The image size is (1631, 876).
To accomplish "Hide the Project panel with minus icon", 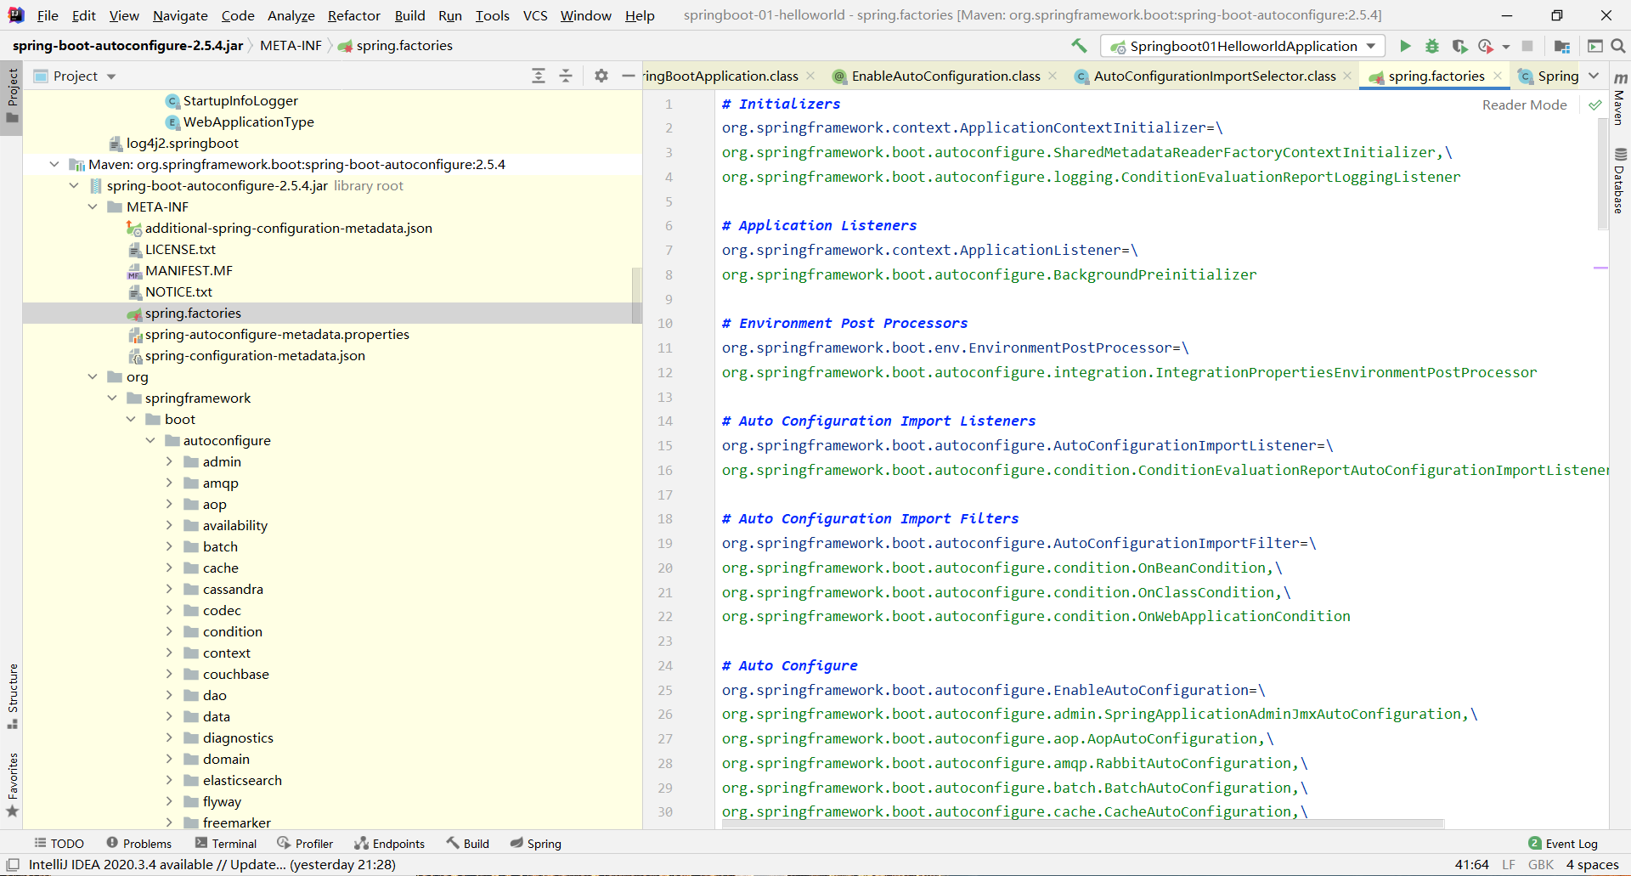I will coord(629,76).
